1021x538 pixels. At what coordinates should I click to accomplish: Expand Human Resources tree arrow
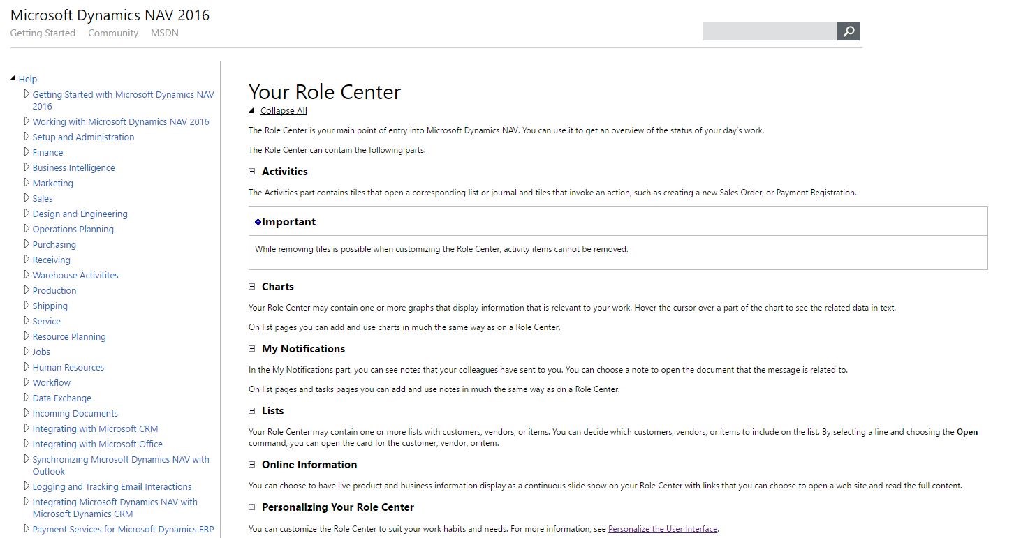[27, 366]
